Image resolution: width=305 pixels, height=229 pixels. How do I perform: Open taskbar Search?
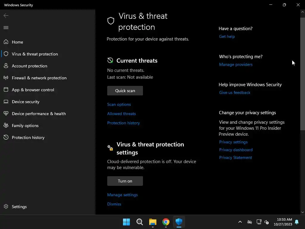[x=139, y=222]
